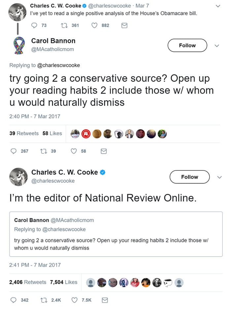Expand options chevron beside Charles Cooke's Follow
Viewport: 231px width, 310px height.
pyautogui.click(x=219, y=177)
